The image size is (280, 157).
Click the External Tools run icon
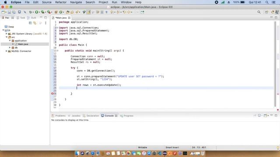point(49,12)
